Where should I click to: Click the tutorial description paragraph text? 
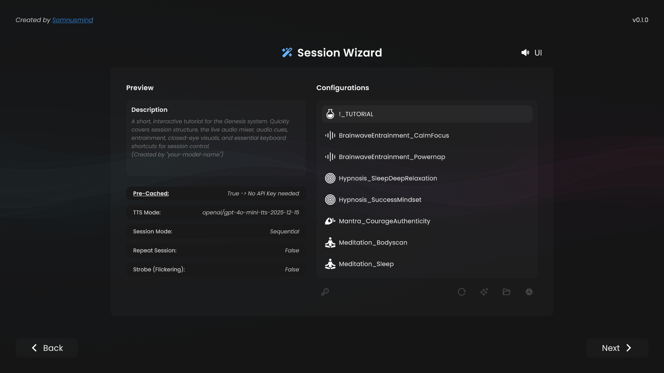[x=211, y=138]
